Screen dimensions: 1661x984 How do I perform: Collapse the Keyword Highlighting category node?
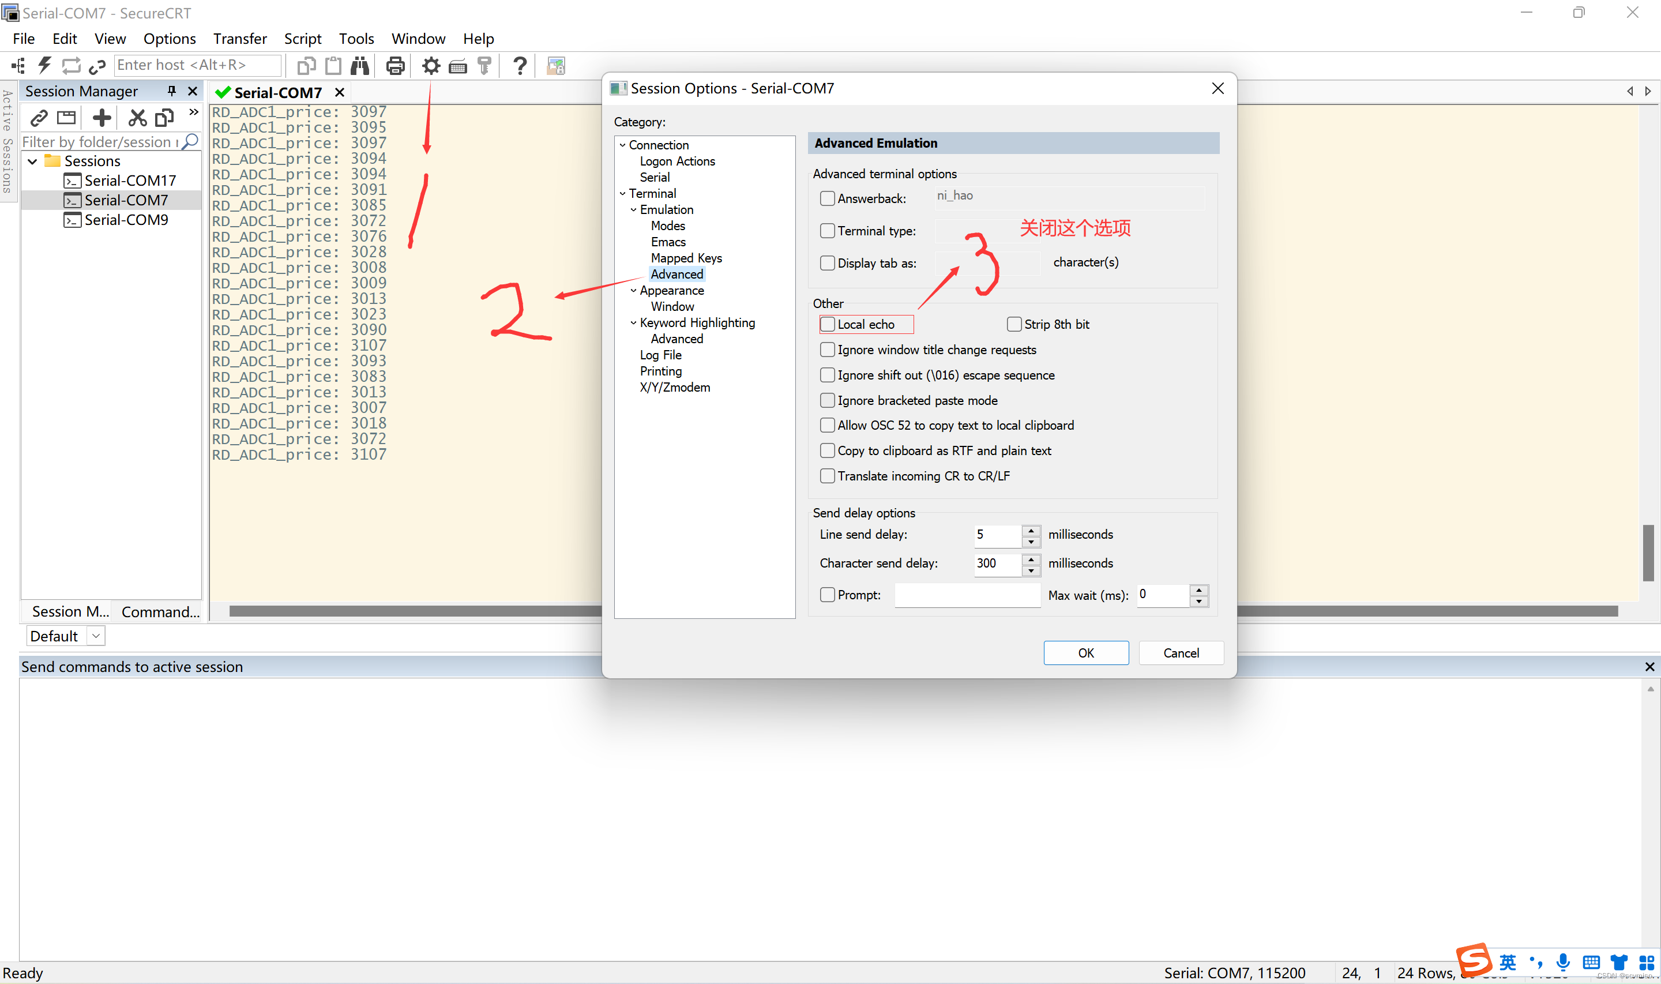pos(633,323)
